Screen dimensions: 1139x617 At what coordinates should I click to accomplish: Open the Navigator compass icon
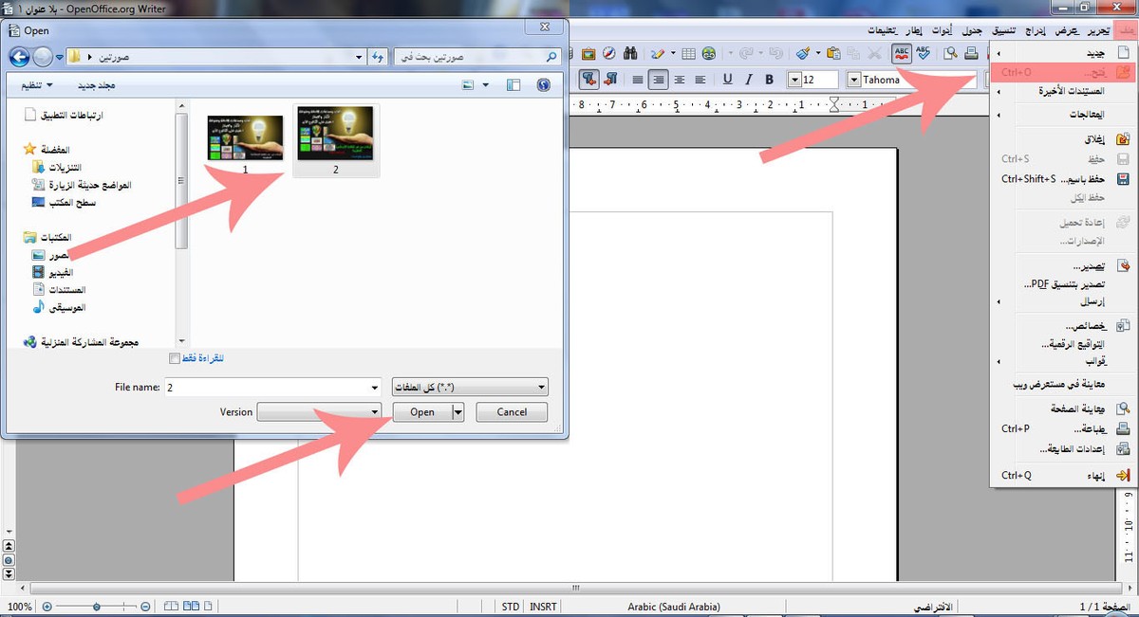tap(609, 54)
